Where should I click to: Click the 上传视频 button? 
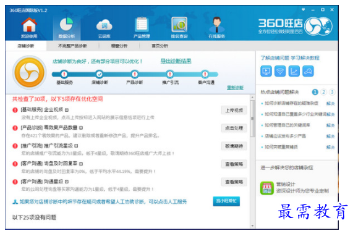coord(234,111)
